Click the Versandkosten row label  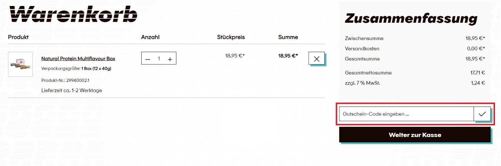[362, 48]
